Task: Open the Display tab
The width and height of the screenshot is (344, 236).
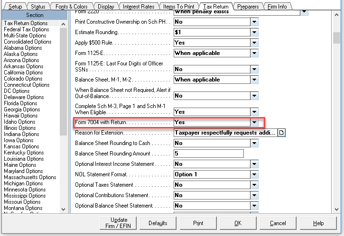Action: point(106,7)
